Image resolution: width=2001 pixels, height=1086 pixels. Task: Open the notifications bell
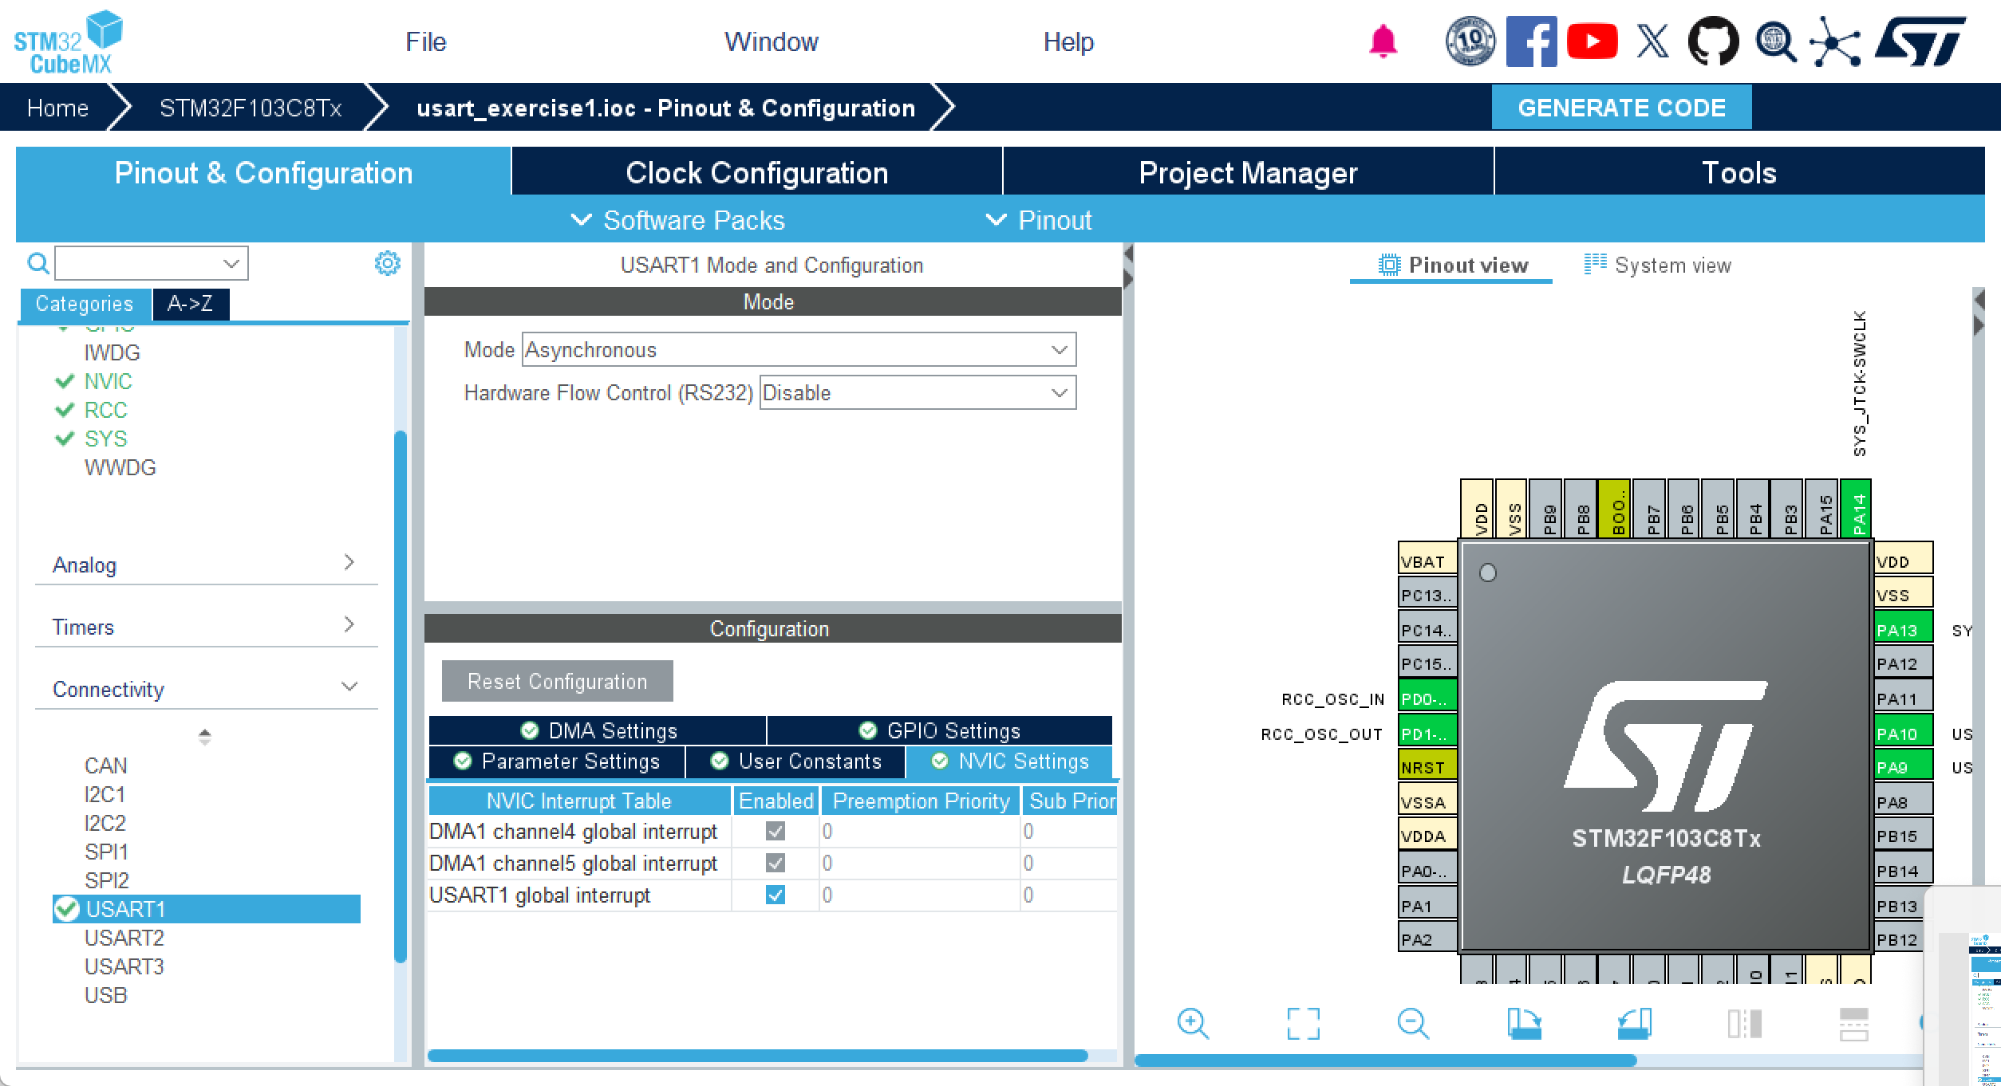[x=1383, y=41]
